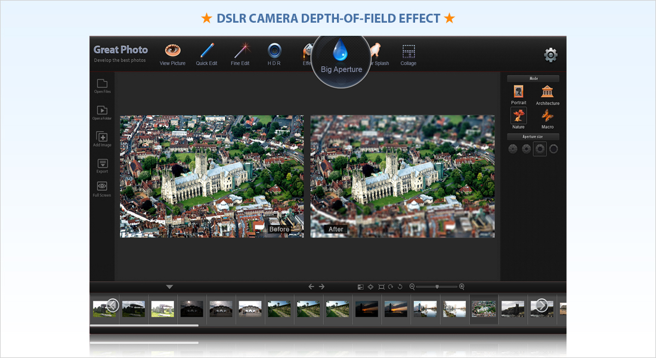Collapse the thumbnail strip with down triangle
This screenshot has width=656, height=358.
[x=169, y=287]
